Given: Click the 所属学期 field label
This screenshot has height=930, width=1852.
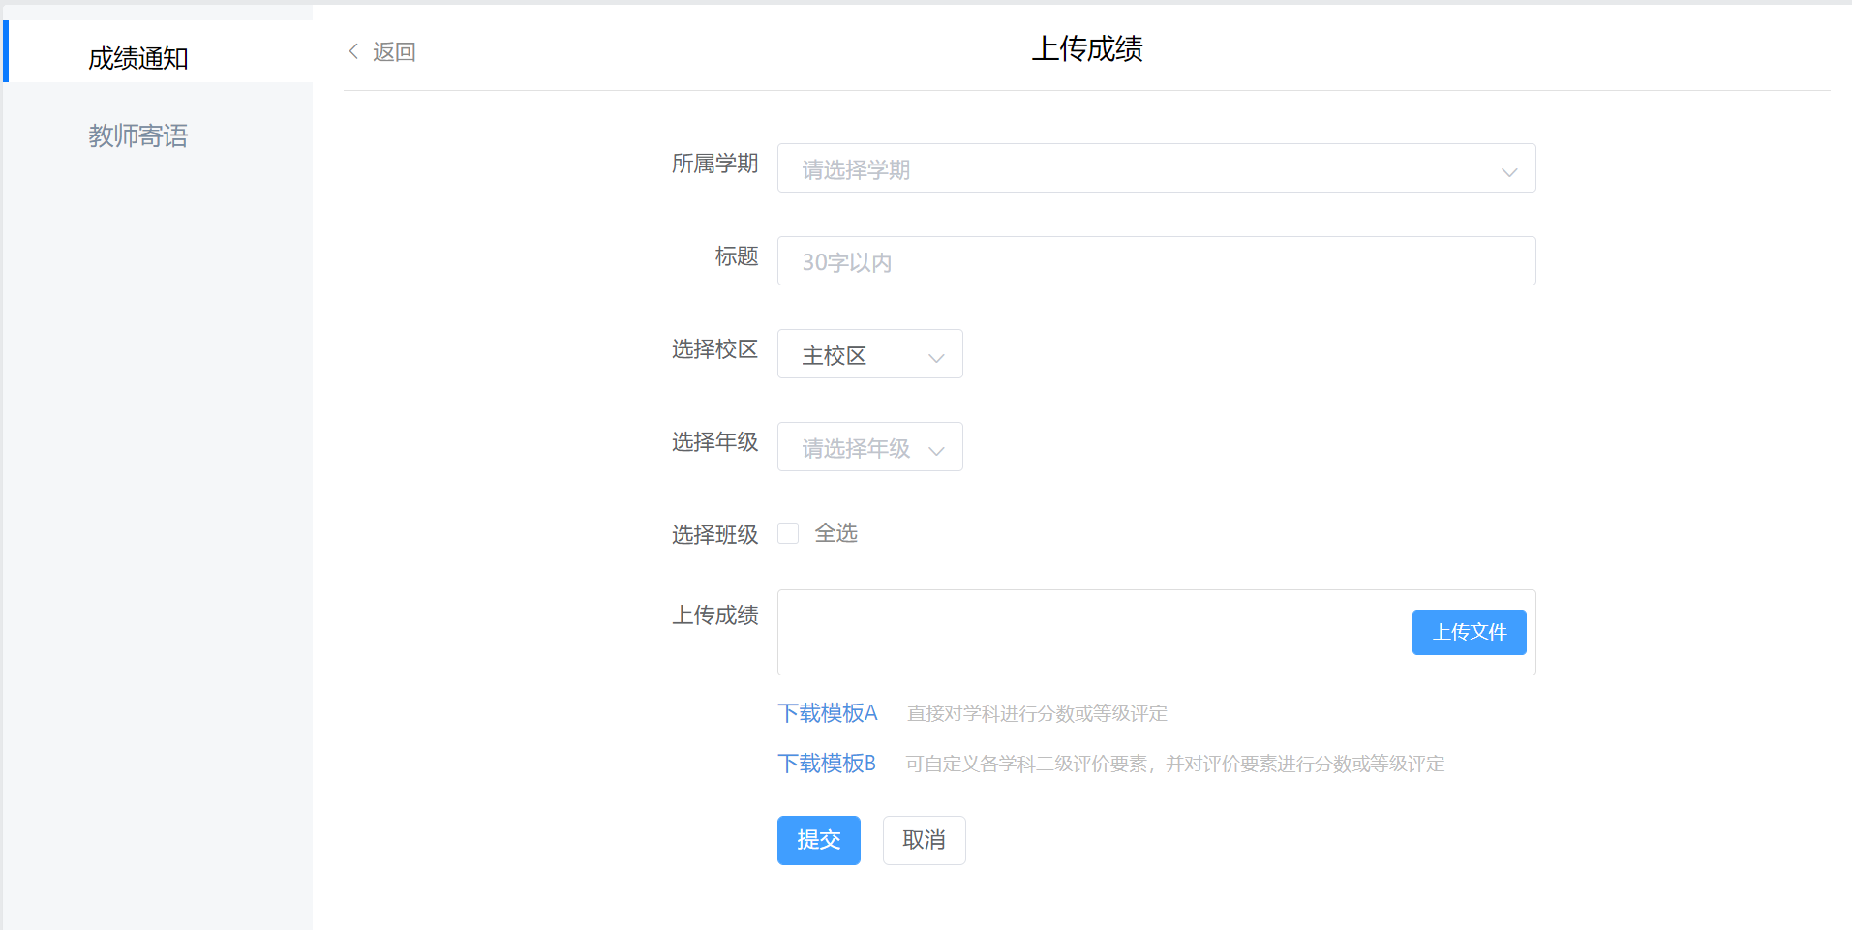Looking at the screenshot, I should [714, 165].
